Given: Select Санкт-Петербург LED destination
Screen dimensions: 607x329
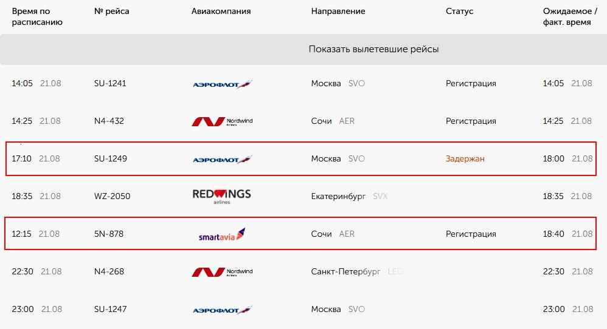Looking at the screenshot, I should pyautogui.click(x=357, y=272).
